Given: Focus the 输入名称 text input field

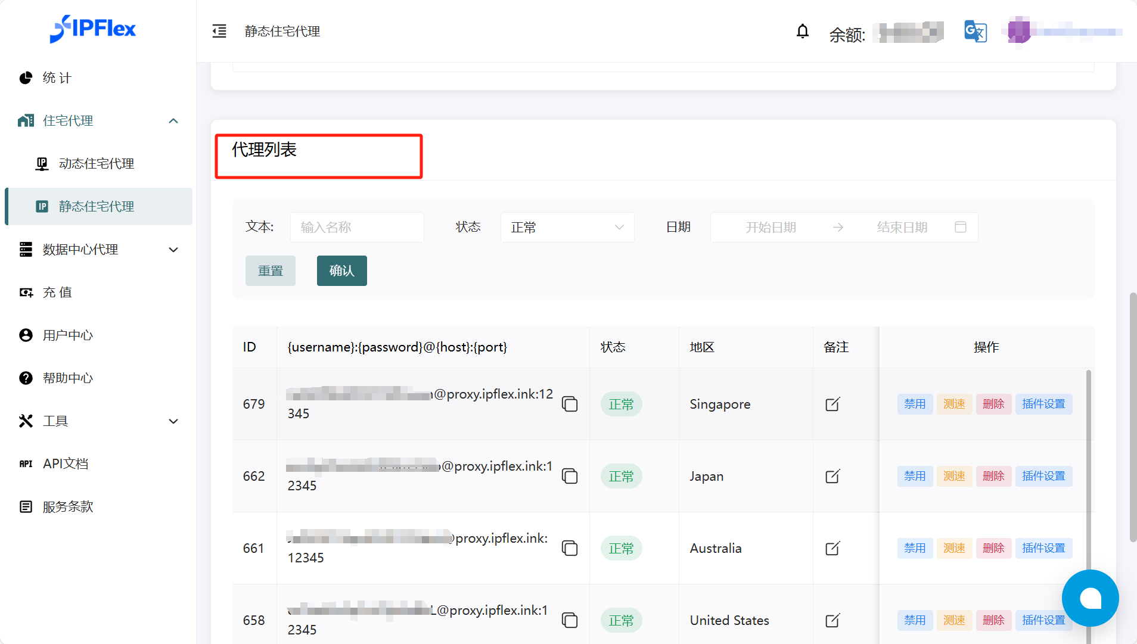Looking at the screenshot, I should point(356,227).
